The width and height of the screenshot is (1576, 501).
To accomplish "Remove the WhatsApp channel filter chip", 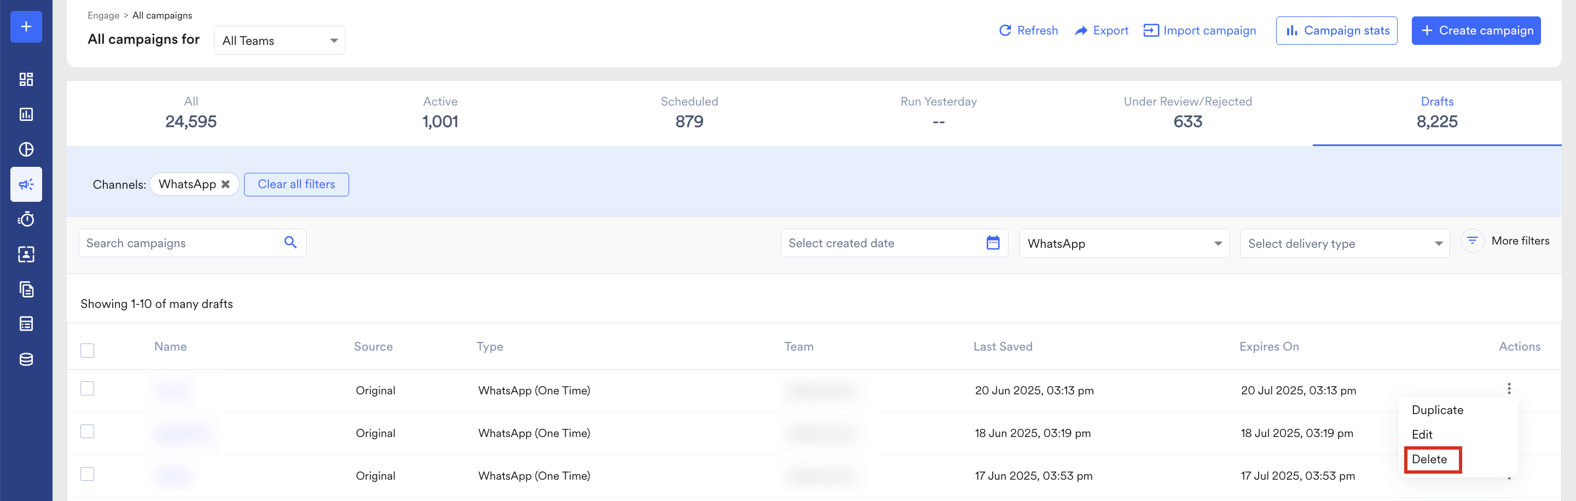I will pos(226,184).
